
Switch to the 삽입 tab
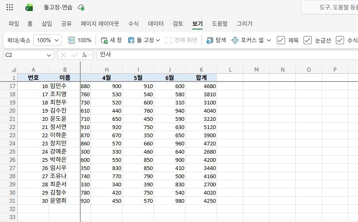(x=47, y=23)
